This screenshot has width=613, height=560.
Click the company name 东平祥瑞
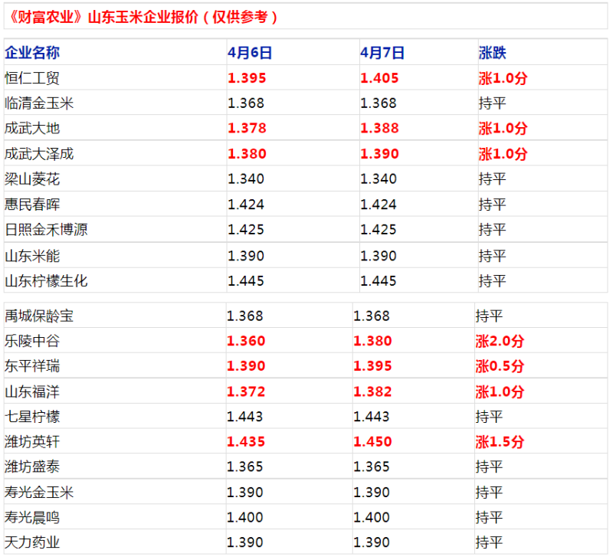32,366
